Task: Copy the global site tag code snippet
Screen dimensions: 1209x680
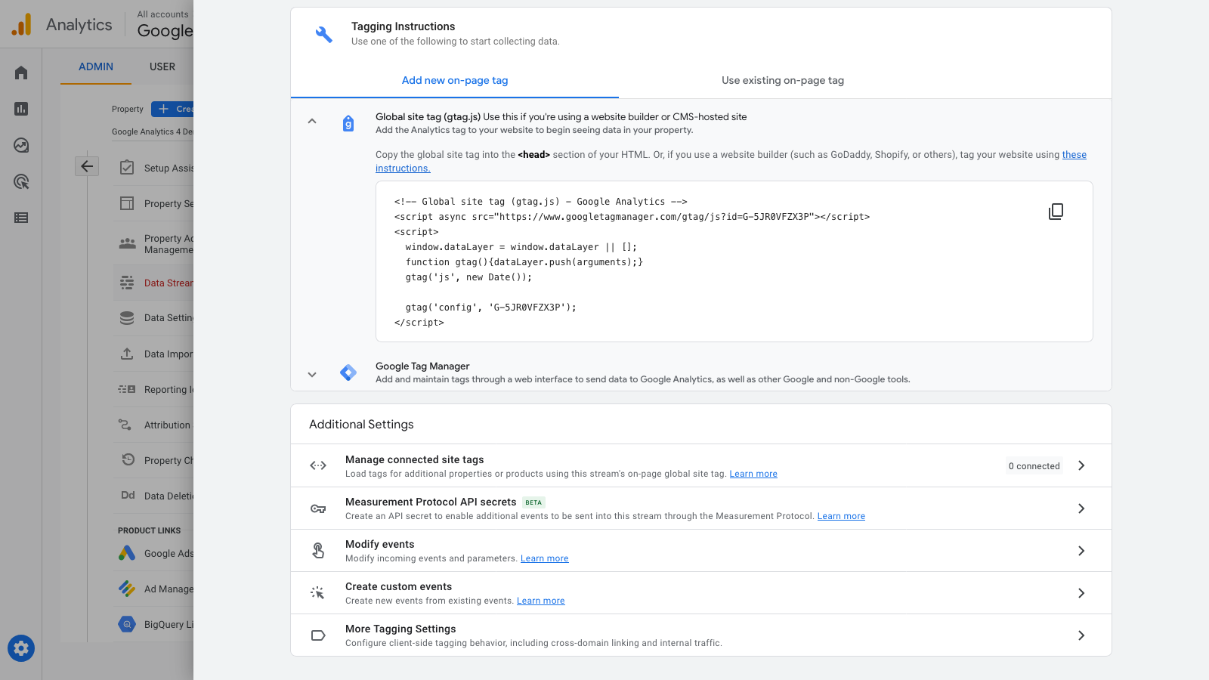Action: (1056, 212)
